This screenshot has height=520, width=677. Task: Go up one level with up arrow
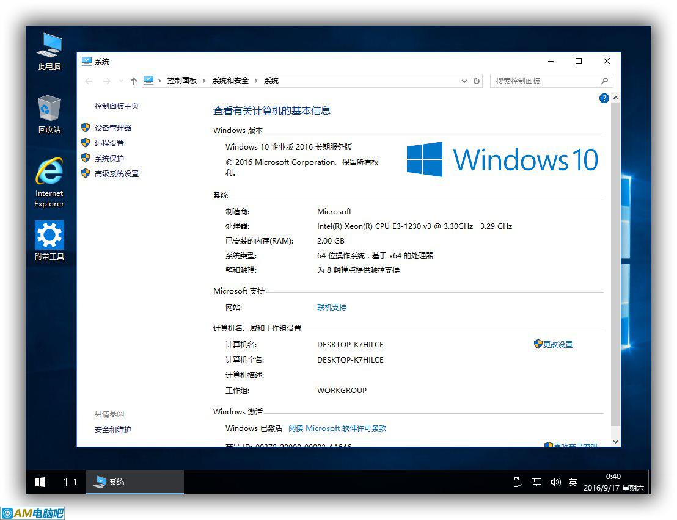pos(133,81)
